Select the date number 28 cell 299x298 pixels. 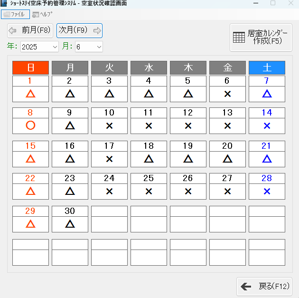[267, 178]
